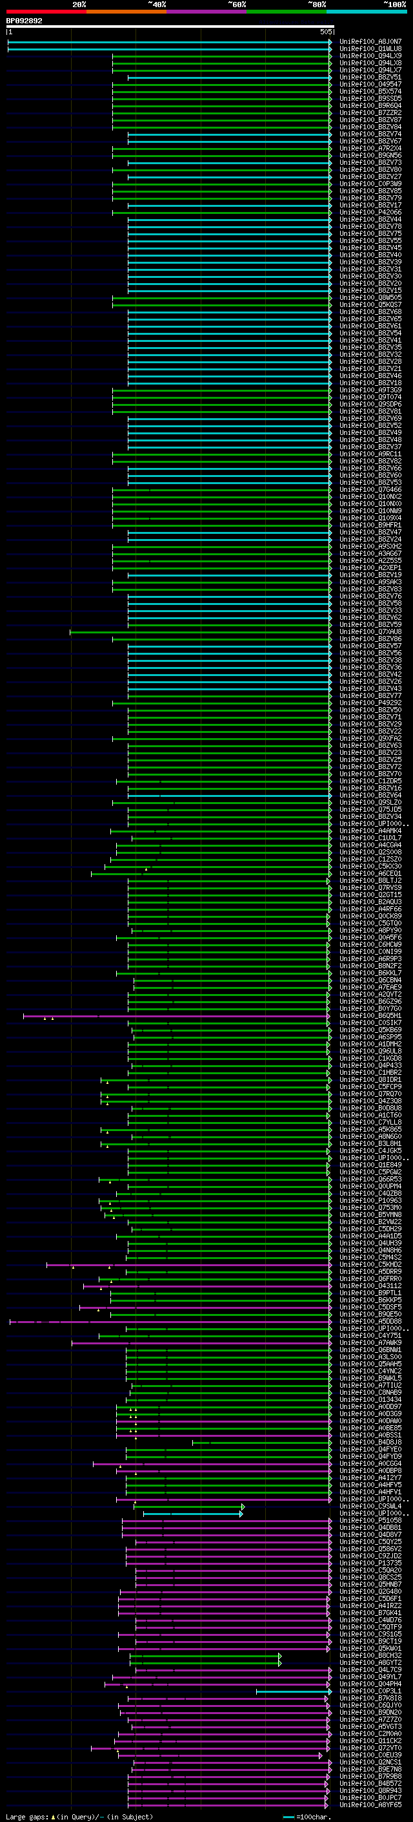Select the UniRef100_B6Q5H1 label
Image resolution: width=413 pixels, height=1822 pixels.
[x=370, y=1017]
